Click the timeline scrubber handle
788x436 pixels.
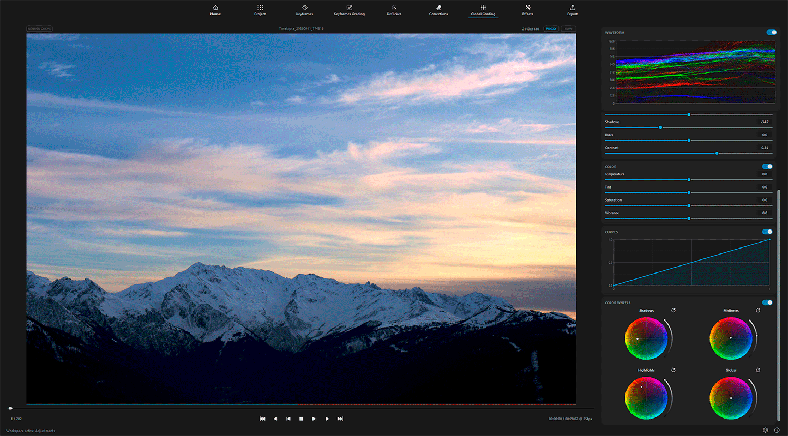click(x=10, y=408)
